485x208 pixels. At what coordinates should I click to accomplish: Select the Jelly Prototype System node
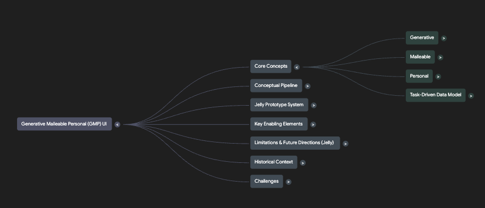pos(279,105)
